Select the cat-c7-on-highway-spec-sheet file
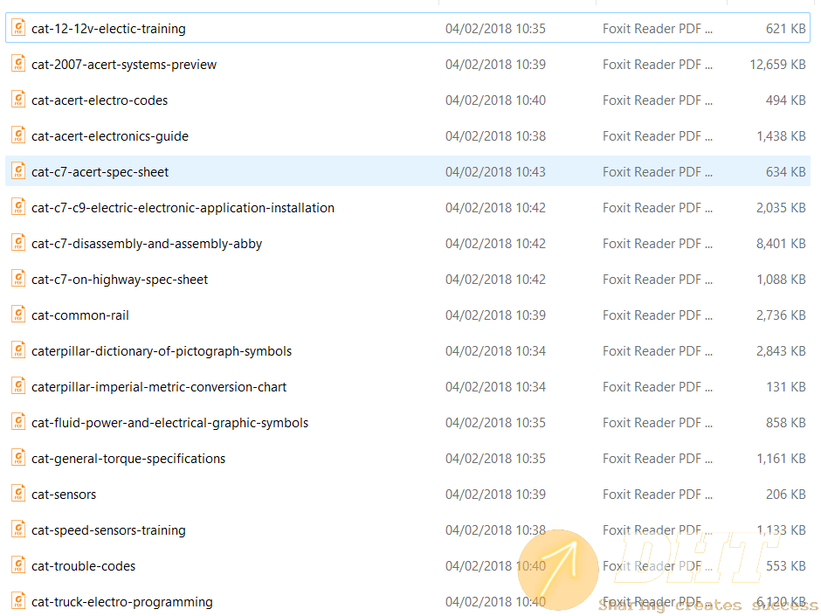 coord(120,278)
